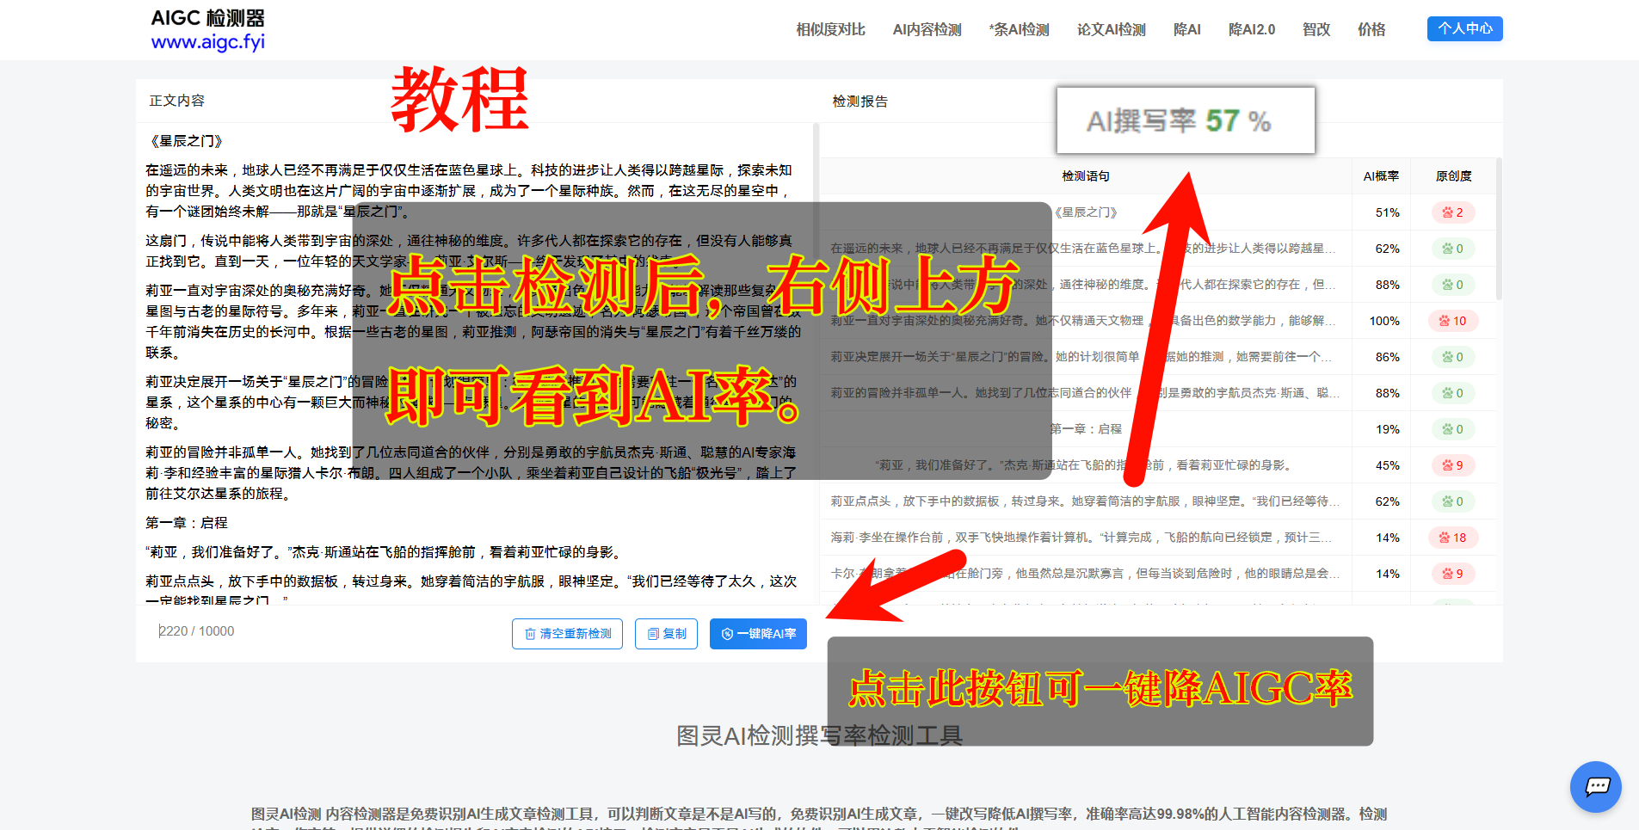Click 清空重新检测 button
The width and height of the screenshot is (1639, 830).
click(x=567, y=634)
